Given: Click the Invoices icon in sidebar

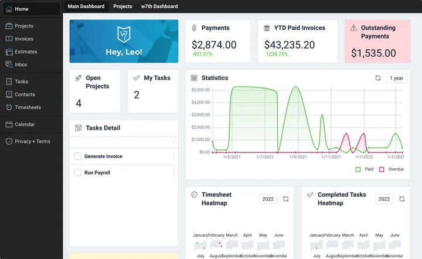Looking at the screenshot, I should tap(9, 39).
